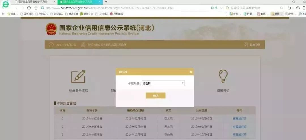Open 查看或打印 for the 2014 report
306x140 pixels.
[239, 126]
